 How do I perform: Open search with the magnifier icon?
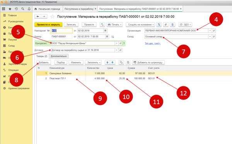23,9
